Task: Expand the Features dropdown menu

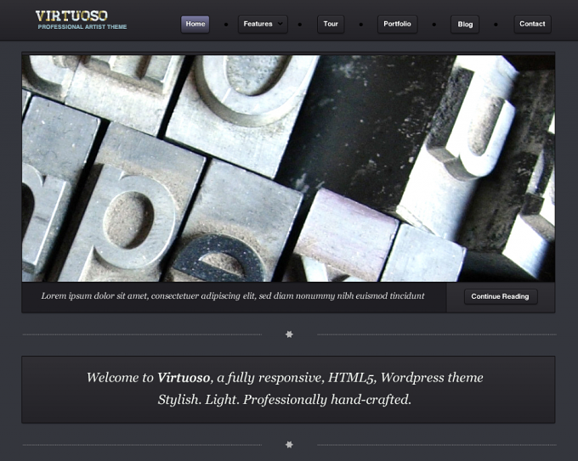Action: pyautogui.click(x=263, y=25)
